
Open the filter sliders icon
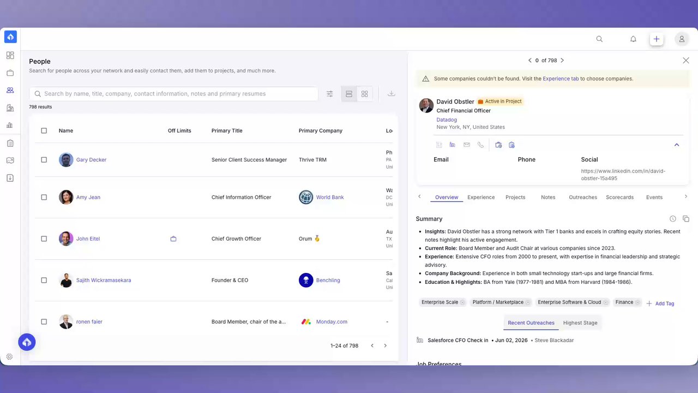(330, 94)
